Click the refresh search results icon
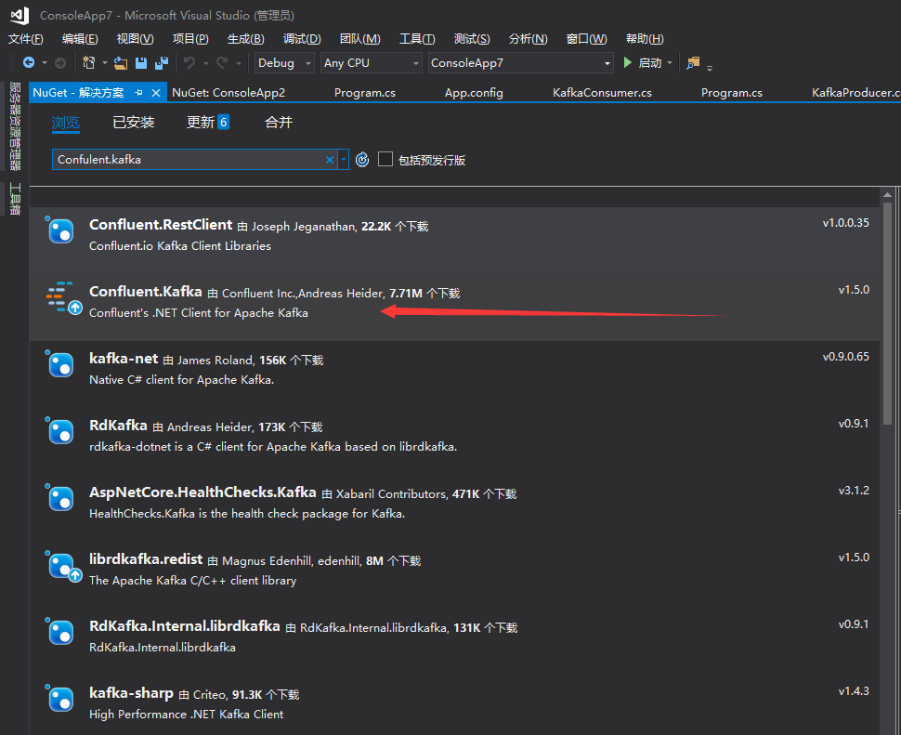901x735 pixels. (361, 160)
